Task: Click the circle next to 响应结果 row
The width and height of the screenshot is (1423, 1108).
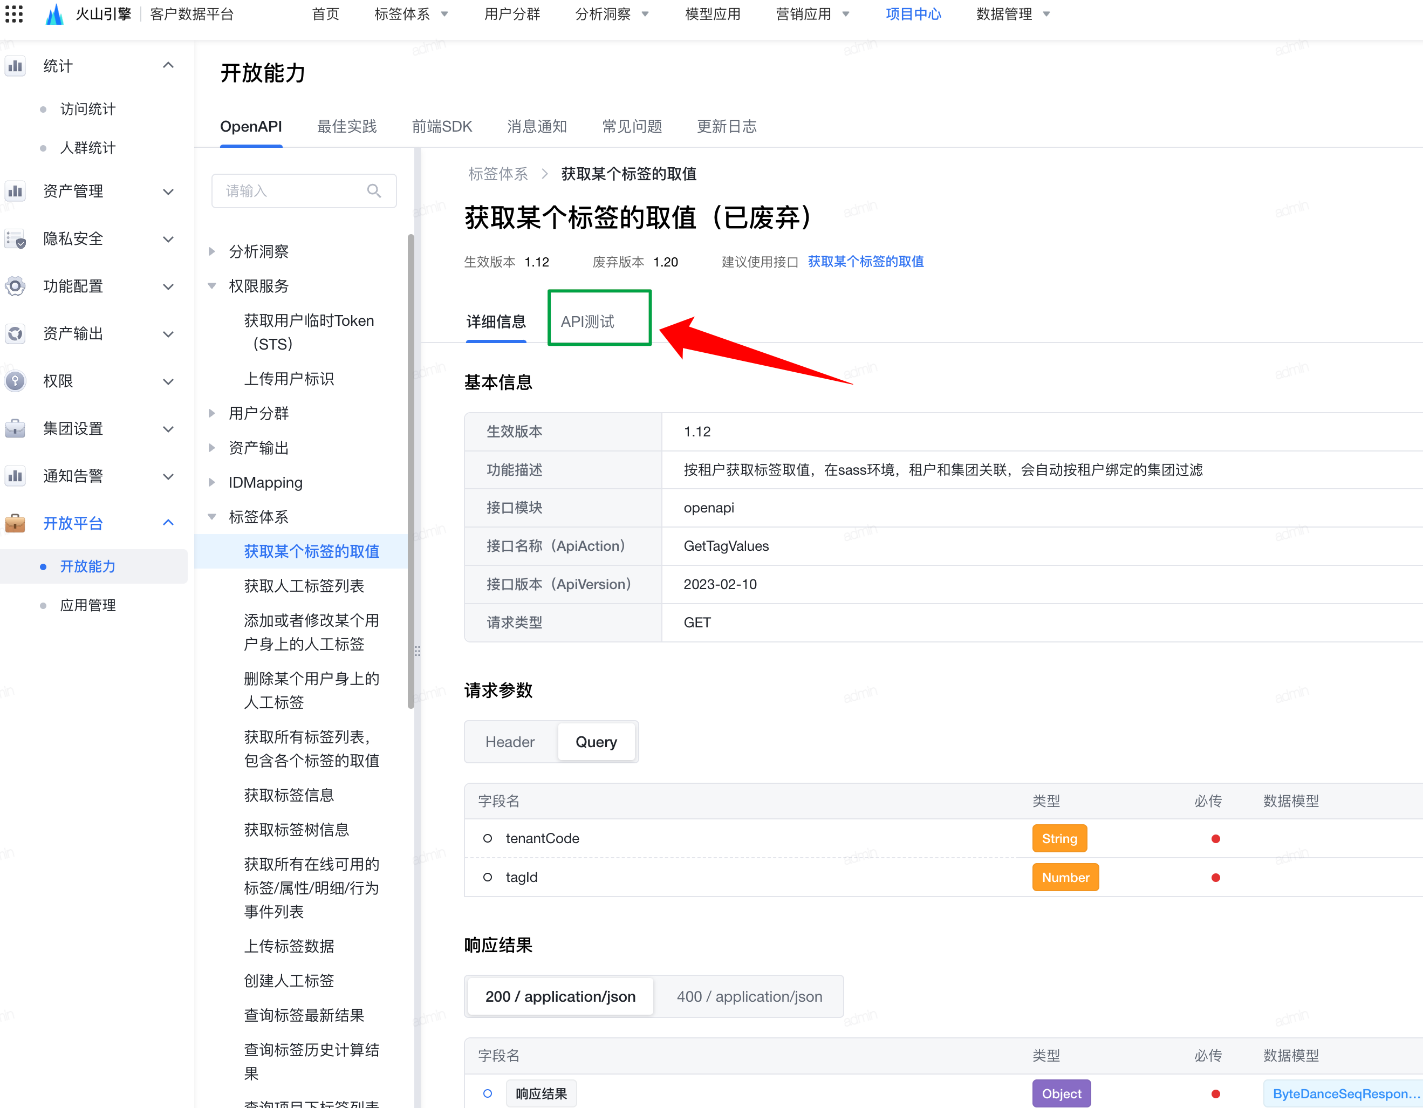Action: click(487, 1093)
